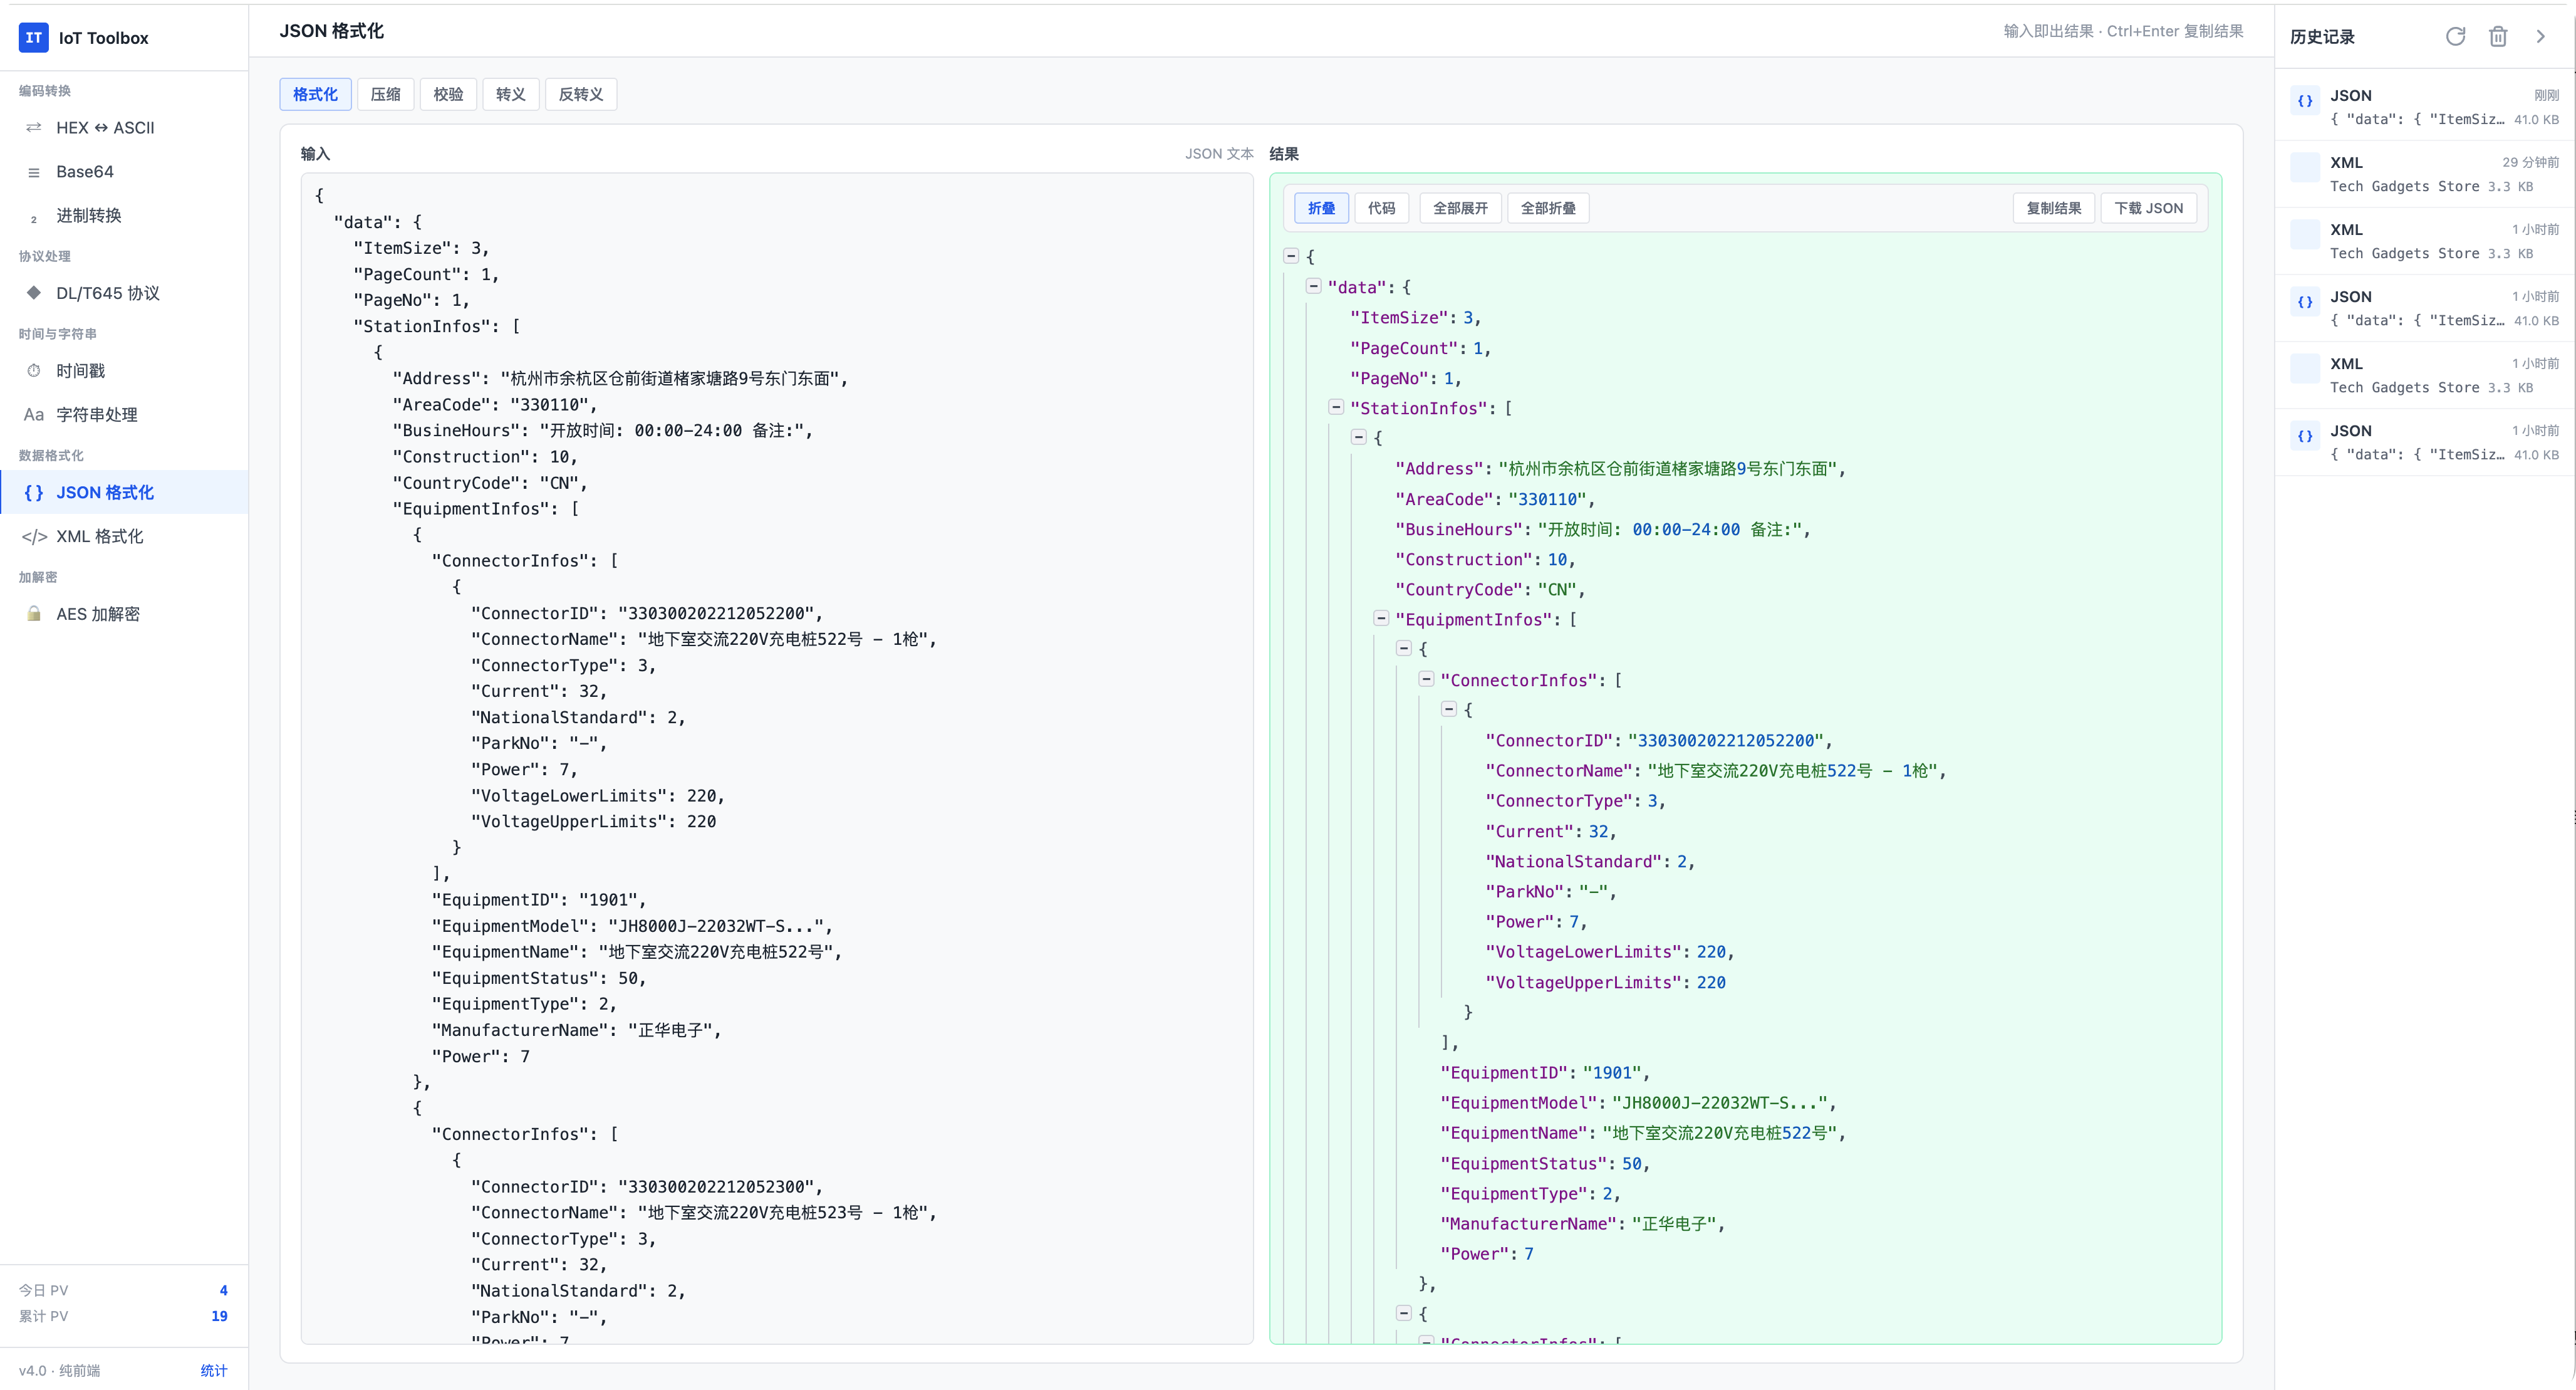Switch the result view to 折叠 mode

point(1321,208)
